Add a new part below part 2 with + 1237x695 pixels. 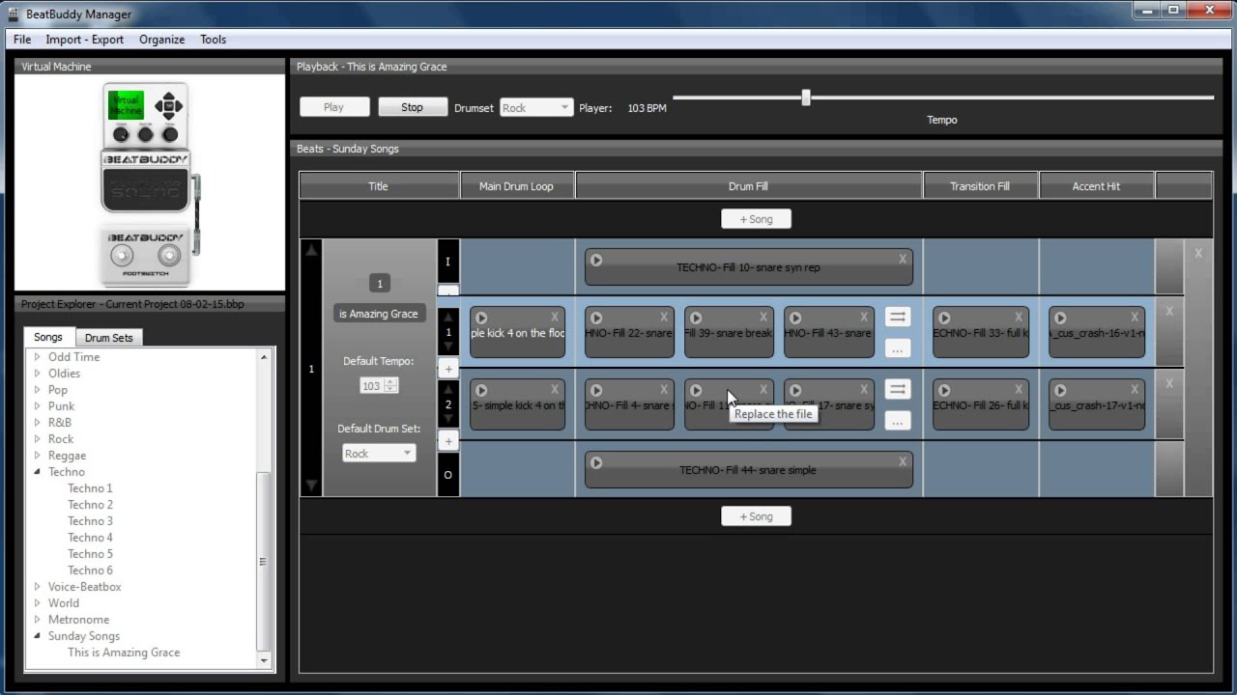point(448,441)
